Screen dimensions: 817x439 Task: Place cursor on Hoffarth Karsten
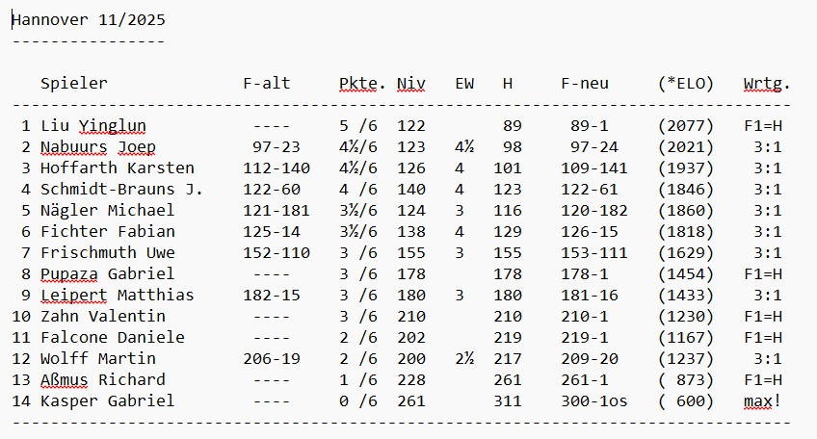pyautogui.click(x=118, y=168)
